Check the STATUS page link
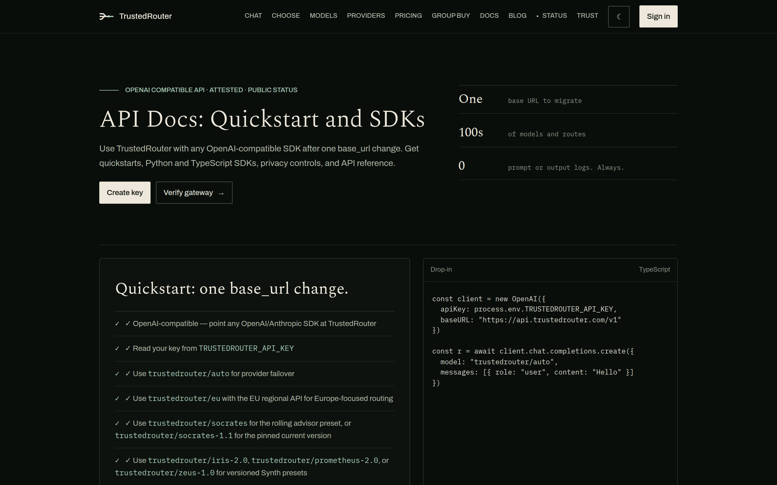 point(552,16)
